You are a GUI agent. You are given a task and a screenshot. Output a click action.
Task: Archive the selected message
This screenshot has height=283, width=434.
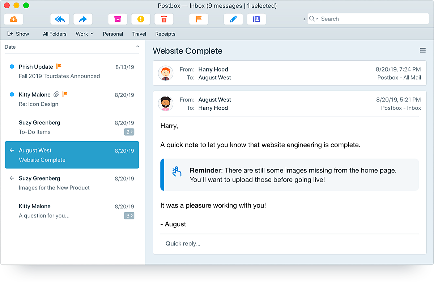click(117, 19)
